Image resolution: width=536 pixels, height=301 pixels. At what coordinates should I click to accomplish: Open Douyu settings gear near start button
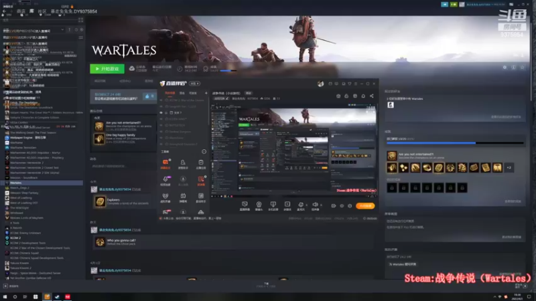click(350, 206)
